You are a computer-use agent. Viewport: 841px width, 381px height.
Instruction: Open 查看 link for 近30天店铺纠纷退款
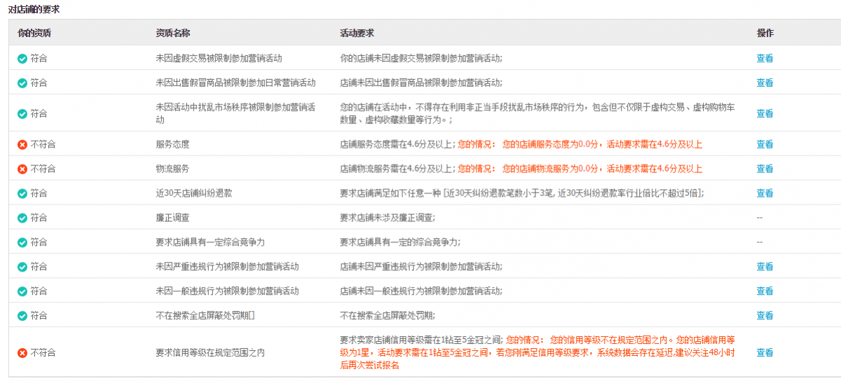point(765,193)
